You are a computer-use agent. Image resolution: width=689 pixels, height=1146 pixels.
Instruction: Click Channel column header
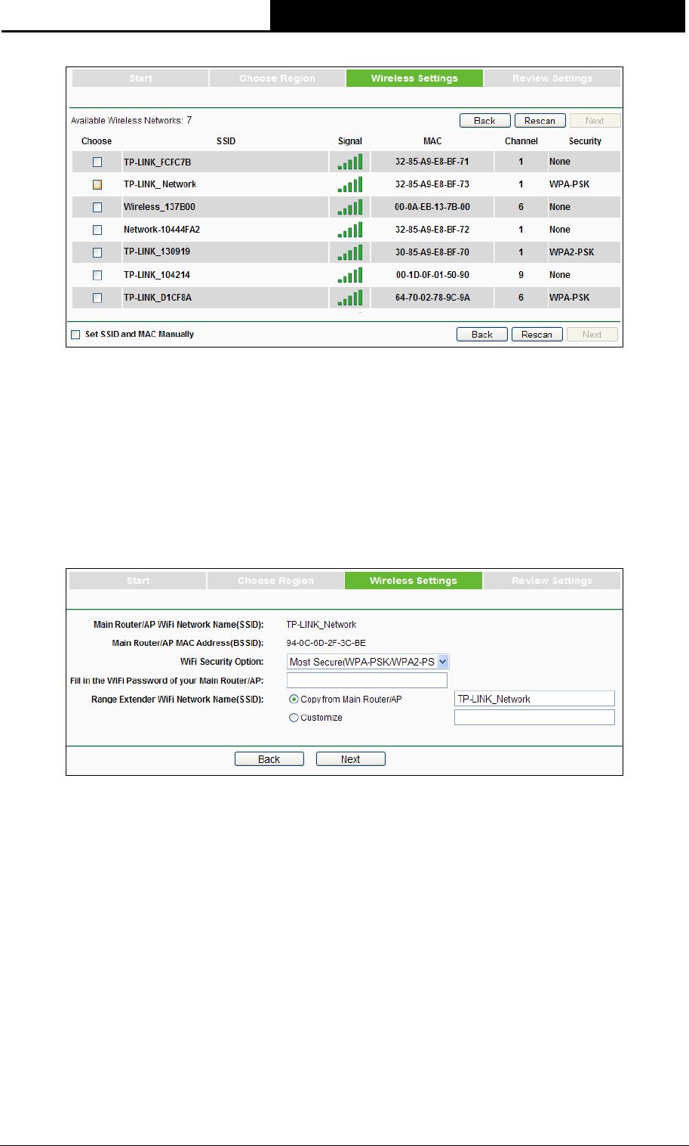(x=521, y=141)
